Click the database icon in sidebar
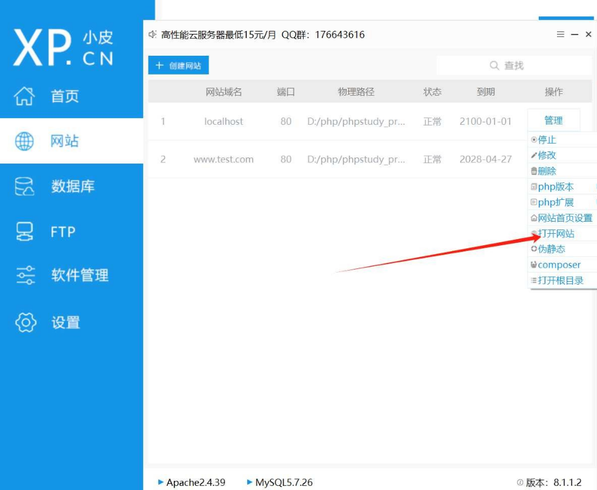This screenshot has width=597, height=490. (x=25, y=187)
